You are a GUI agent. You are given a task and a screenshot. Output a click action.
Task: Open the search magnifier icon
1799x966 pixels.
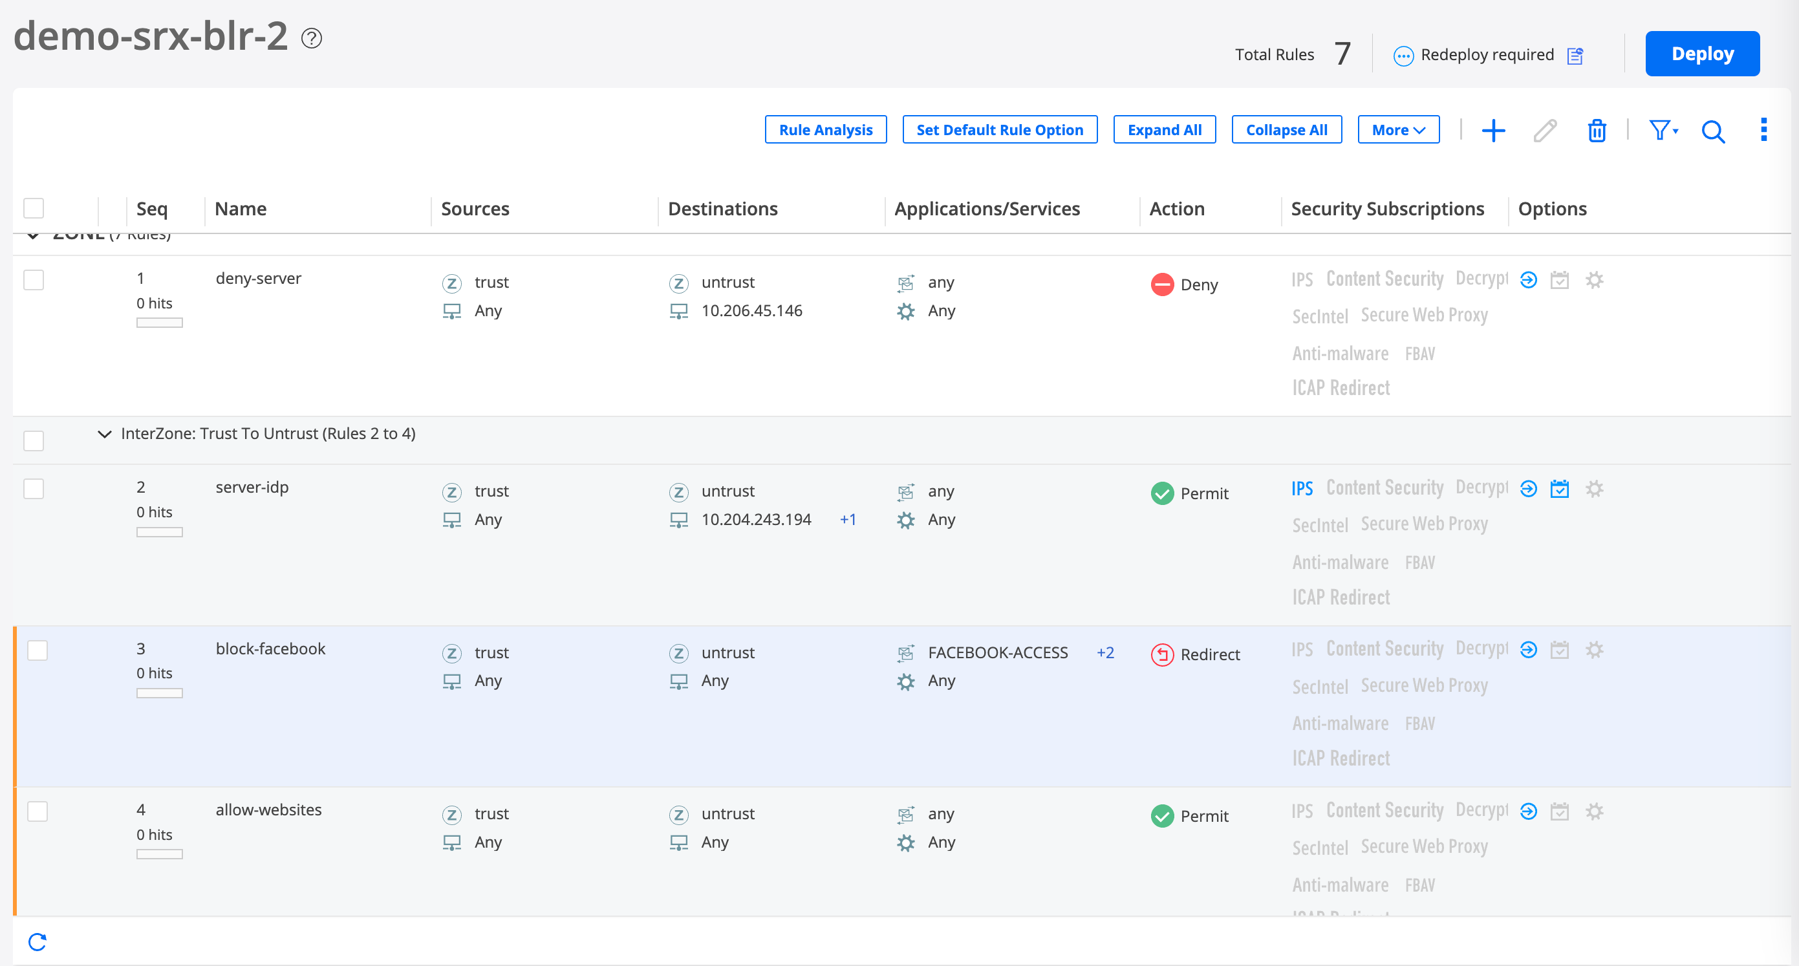(1712, 131)
